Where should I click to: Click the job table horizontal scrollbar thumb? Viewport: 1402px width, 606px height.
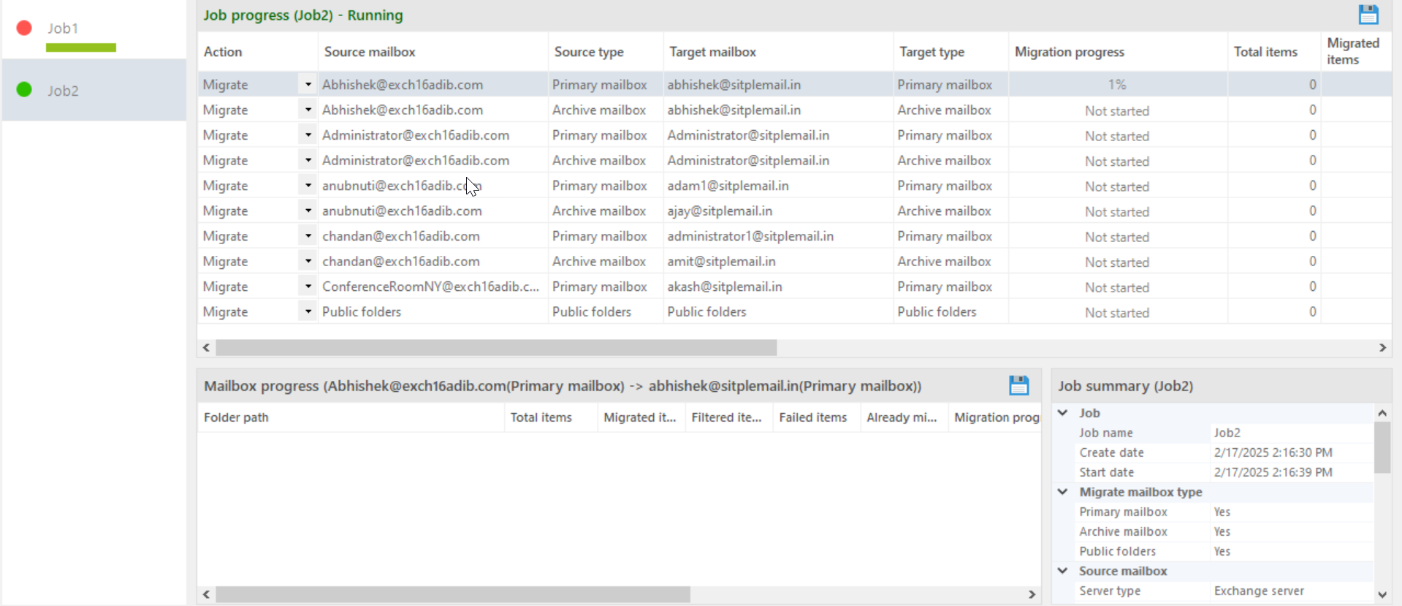coord(496,348)
